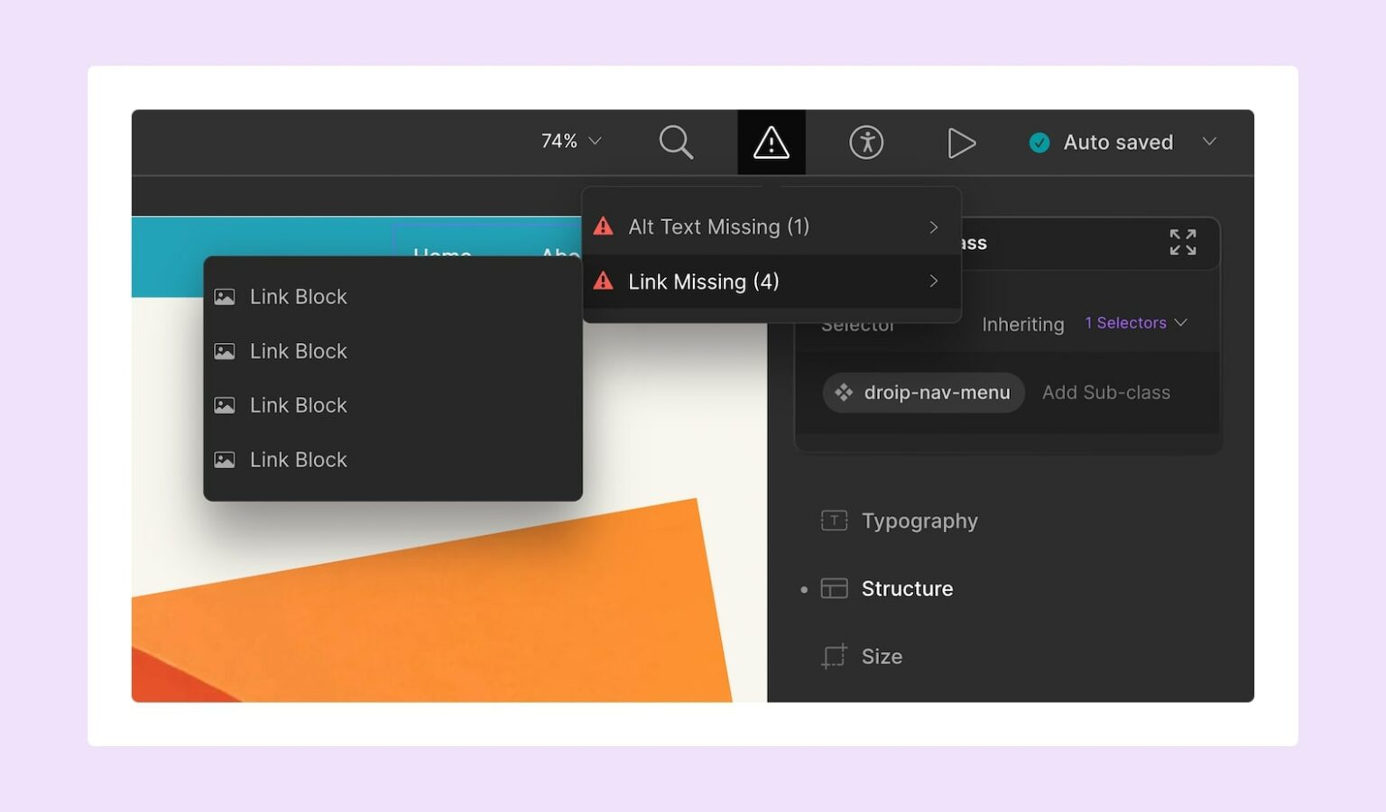
Task: Select the Link Missing menu entry
Action: [x=703, y=281]
